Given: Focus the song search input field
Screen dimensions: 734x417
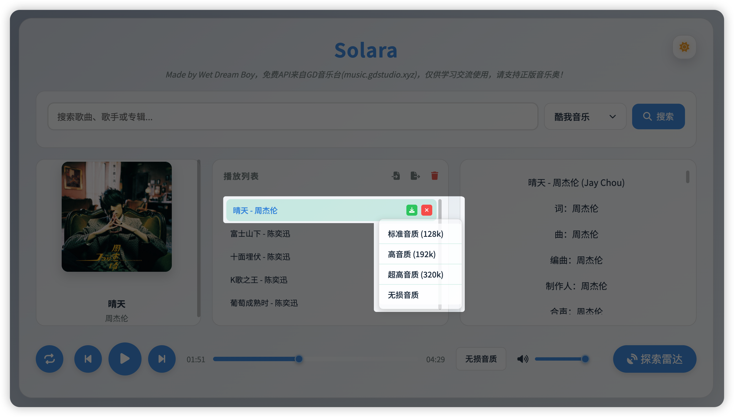Looking at the screenshot, I should tap(292, 117).
